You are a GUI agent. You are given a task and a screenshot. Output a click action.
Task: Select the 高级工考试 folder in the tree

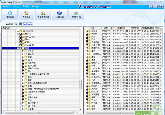tap(30, 37)
